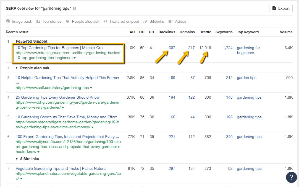299x187 pixels.
Task: Click domains value 87 for self.com
Action: coord(193,78)
